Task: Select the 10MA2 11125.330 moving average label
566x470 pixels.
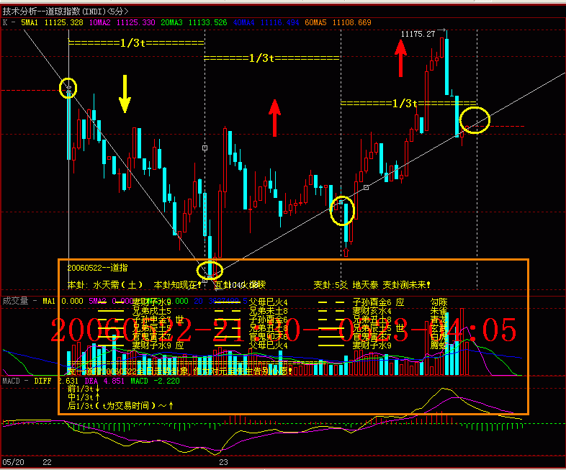Action: pyautogui.click(x=122, y=22)
